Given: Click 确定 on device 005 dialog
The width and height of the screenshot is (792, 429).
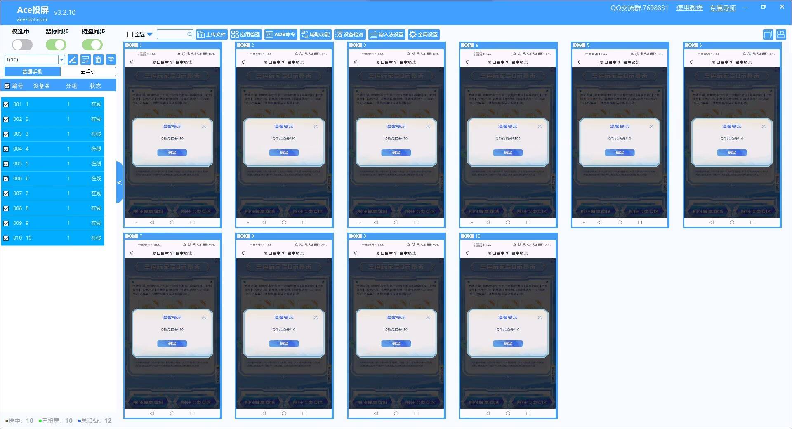Looking at the screenshot, I should (x=620, y=153).
